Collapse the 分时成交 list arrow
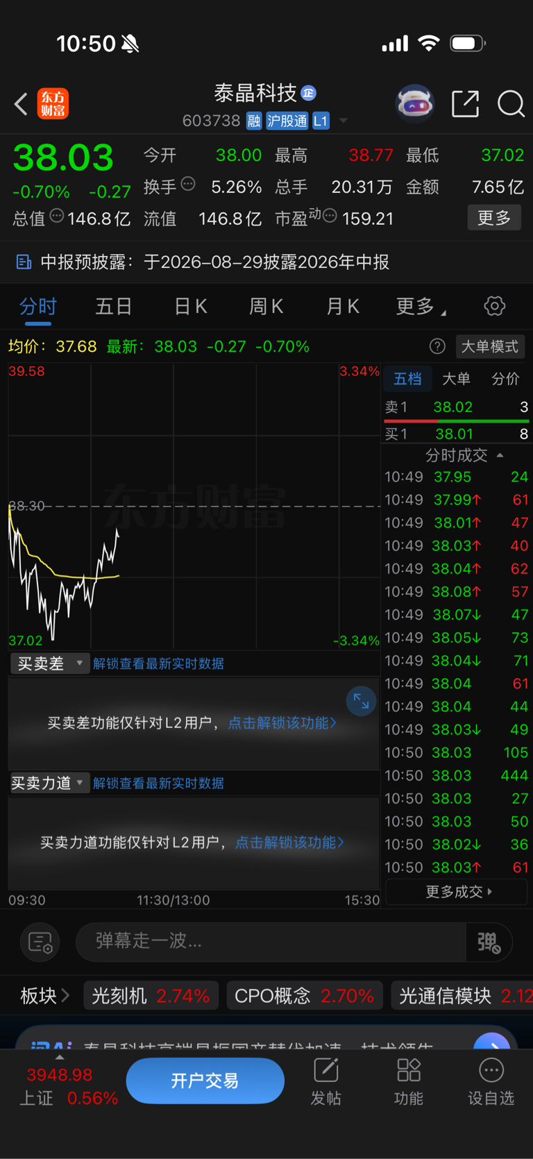This screenshot has width=533, height=1159. 500,455
